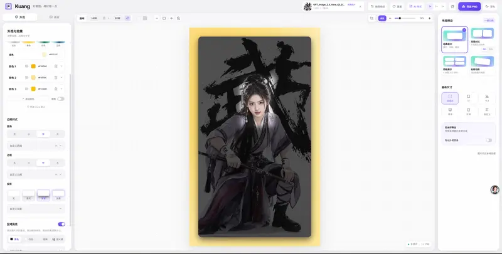Select the arrow tool icon in canvas toolbar
Viewport: 502px width, 254px height.
(x=171, y=18)
